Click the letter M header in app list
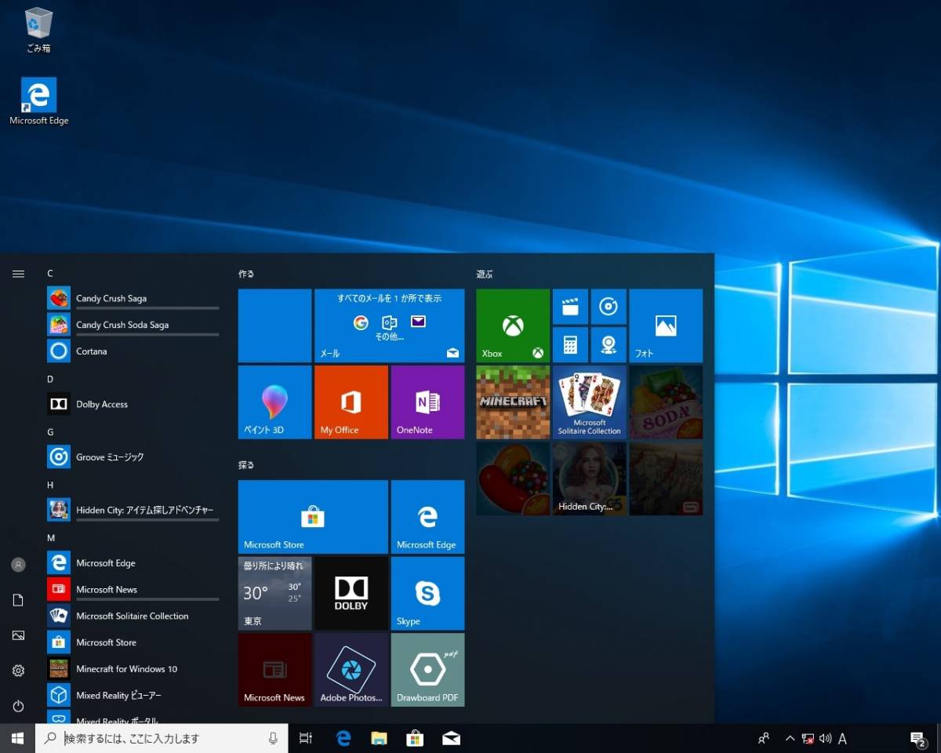 coord(51,538)
